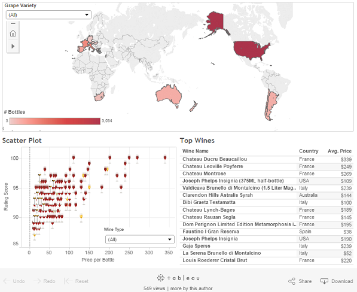Viewport: 357px width, 292px height.
Task: Click the Share icon
Action: 292,281
